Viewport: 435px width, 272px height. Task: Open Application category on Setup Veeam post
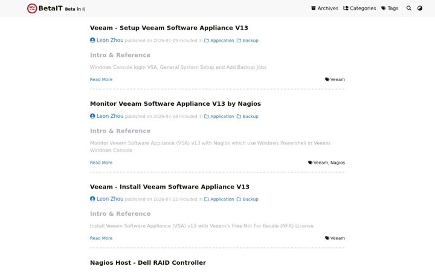[x=219, y=40]
